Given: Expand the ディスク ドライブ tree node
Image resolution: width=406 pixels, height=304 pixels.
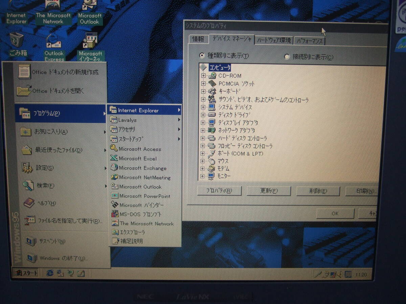Looking at the screenshot, I should (x=203, y=115).
